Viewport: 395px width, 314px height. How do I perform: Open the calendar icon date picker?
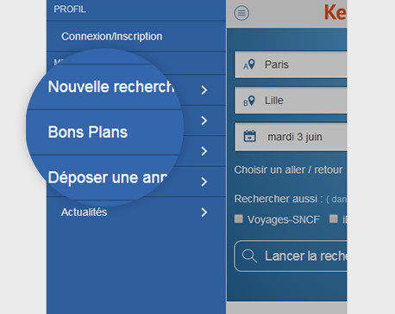[250, 136]
